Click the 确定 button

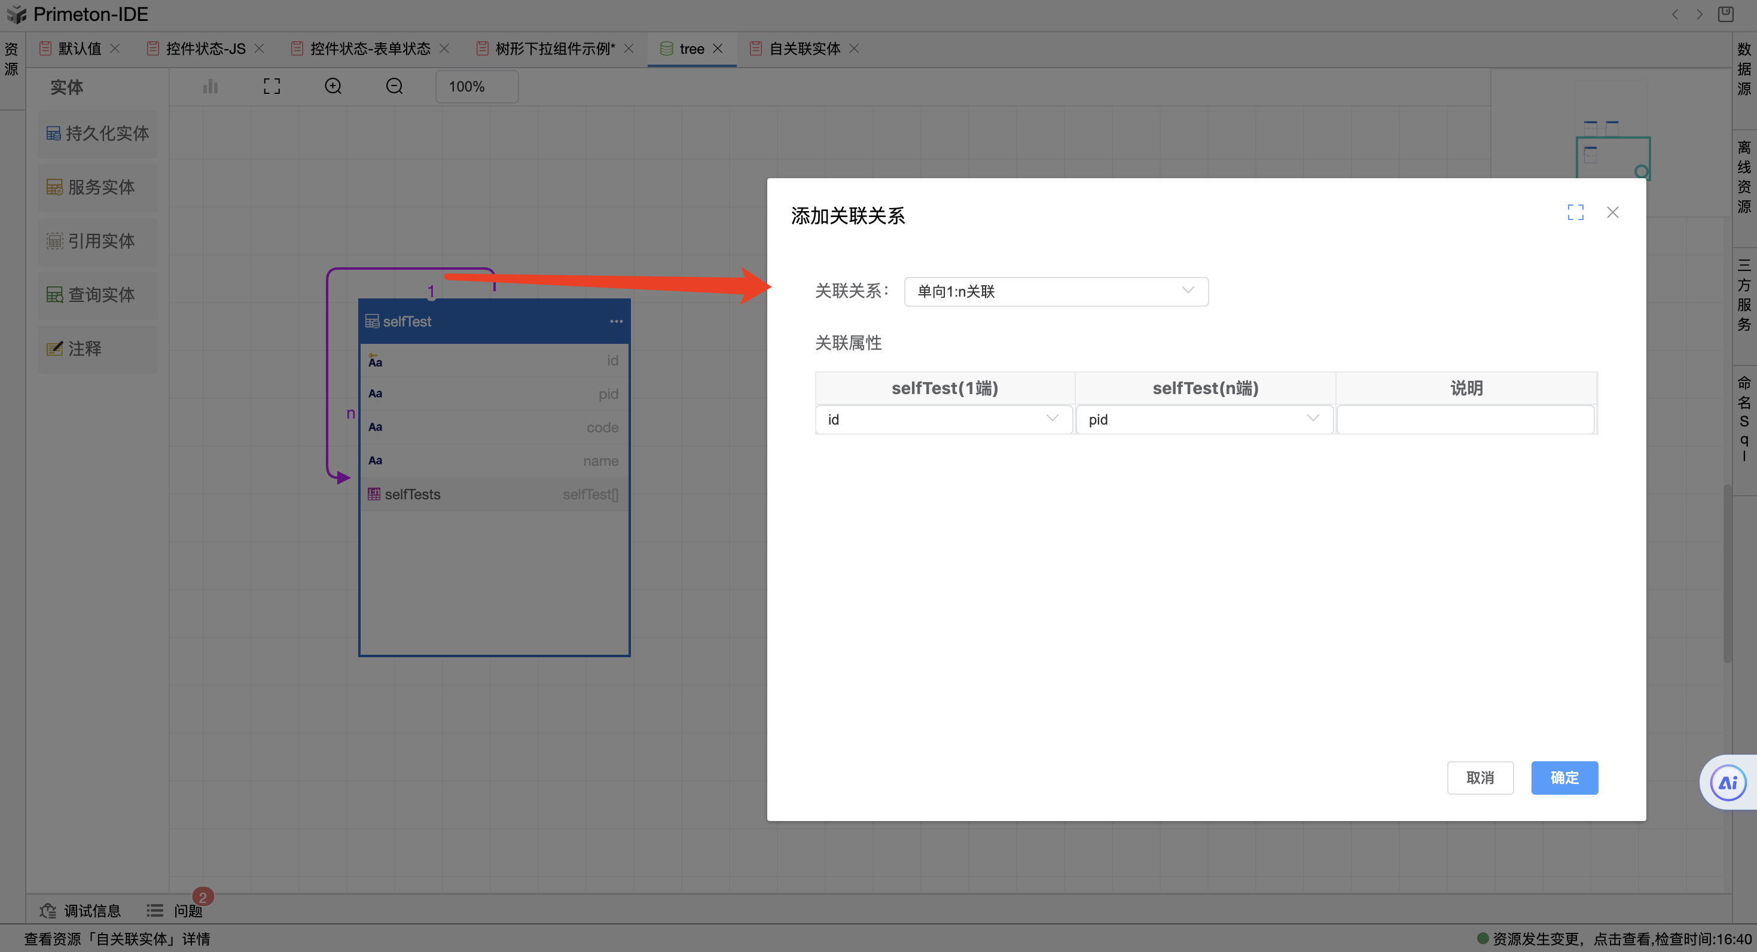1563,777
